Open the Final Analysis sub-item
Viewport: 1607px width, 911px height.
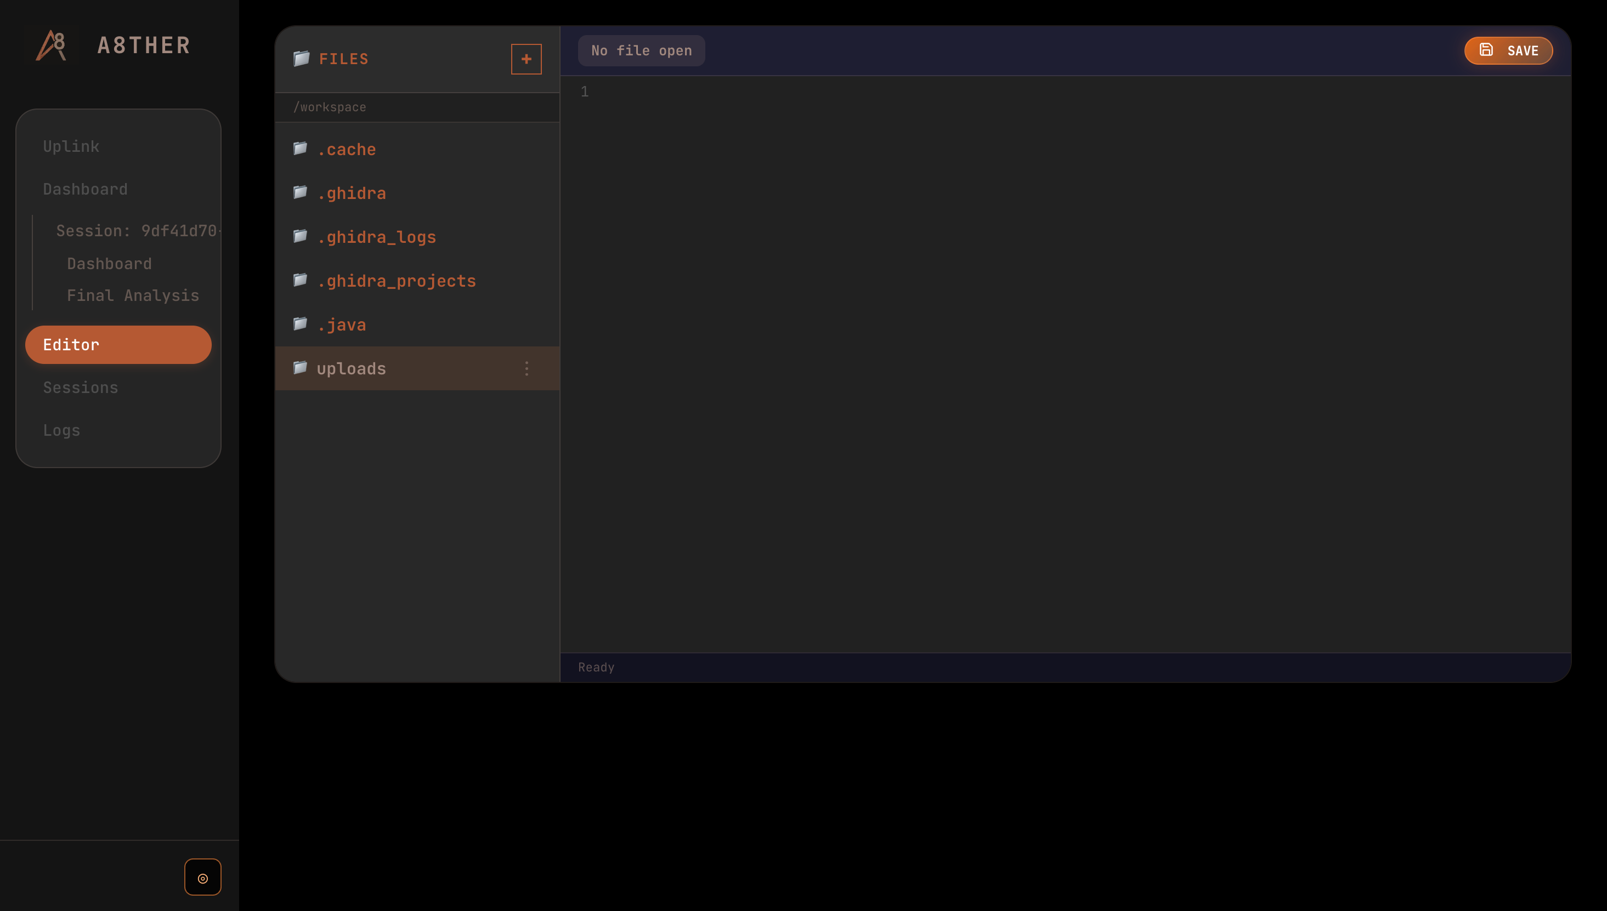133,295
